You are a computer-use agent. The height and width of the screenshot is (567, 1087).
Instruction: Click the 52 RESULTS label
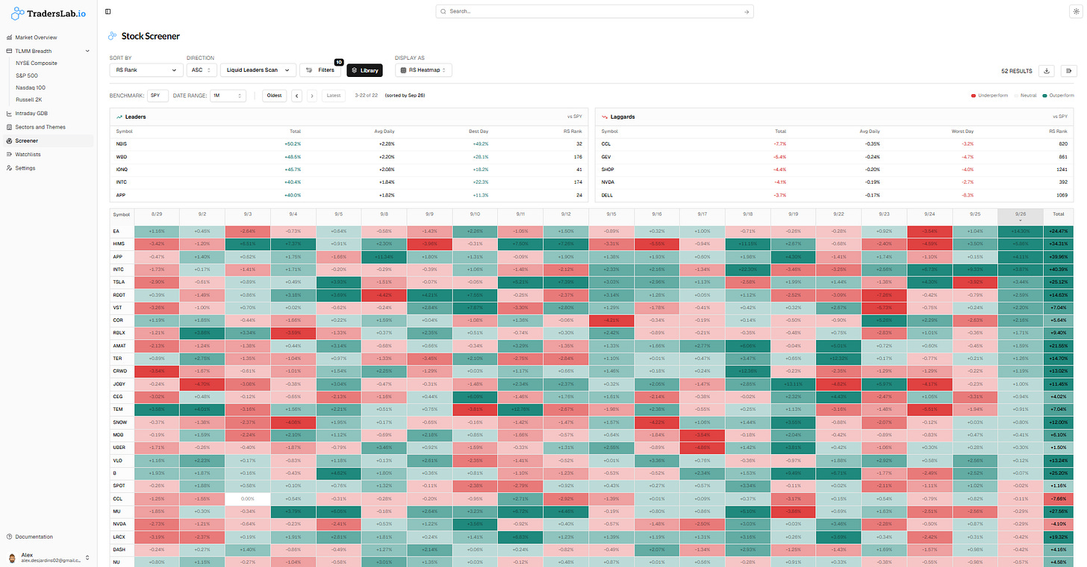pyautogui.click(x=1017, y=71)
